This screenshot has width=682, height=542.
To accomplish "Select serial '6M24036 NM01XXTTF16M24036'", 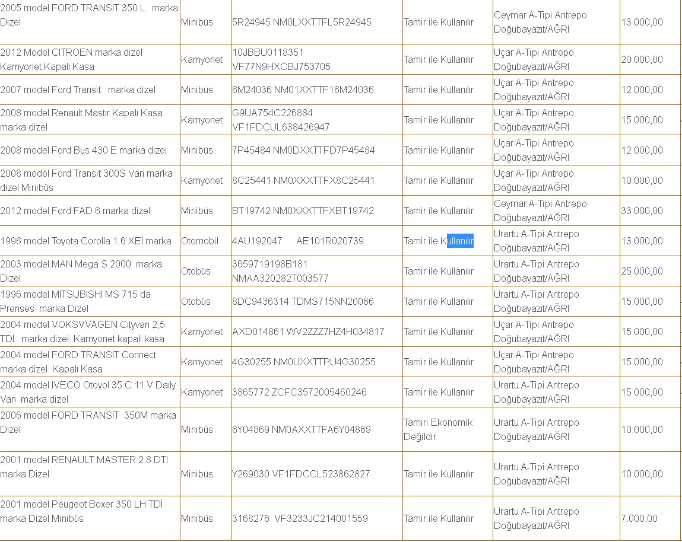I will (x=303, y=90).
